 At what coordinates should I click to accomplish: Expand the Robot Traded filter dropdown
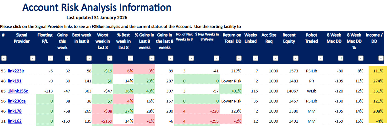point(321,58)
